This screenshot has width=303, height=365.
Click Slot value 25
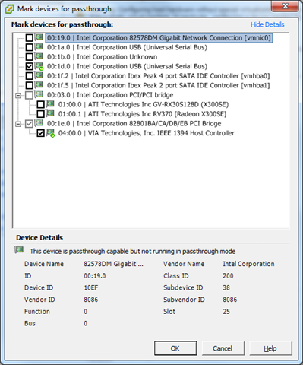[226, 312]
